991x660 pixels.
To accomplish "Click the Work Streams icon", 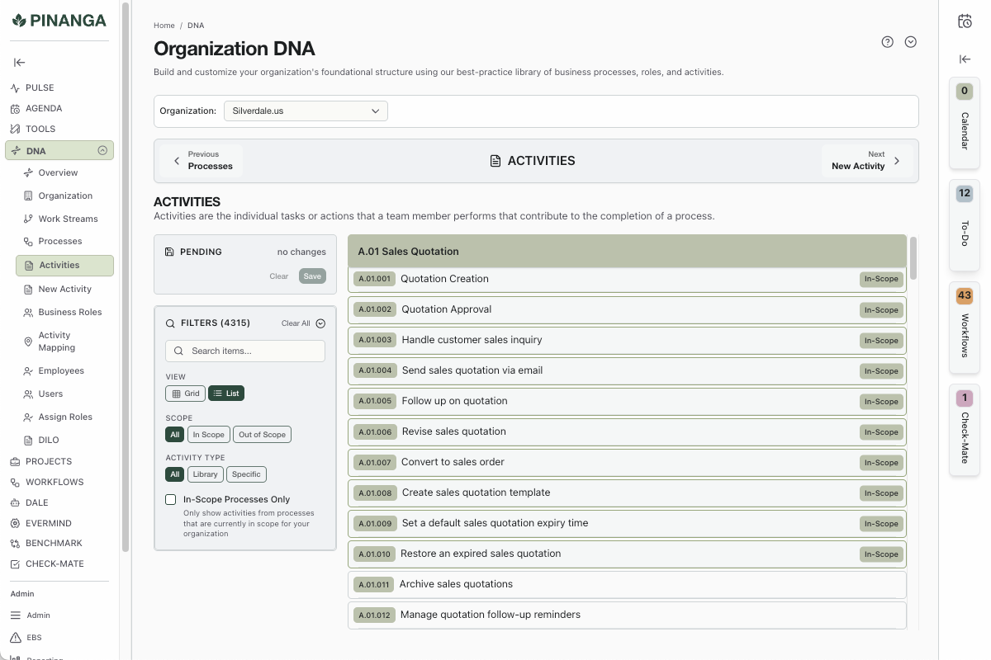I will 28,219.
